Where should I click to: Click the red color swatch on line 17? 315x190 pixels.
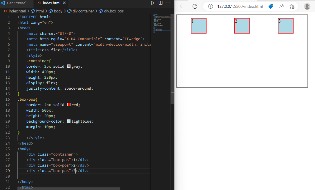[x=69, y=104]
